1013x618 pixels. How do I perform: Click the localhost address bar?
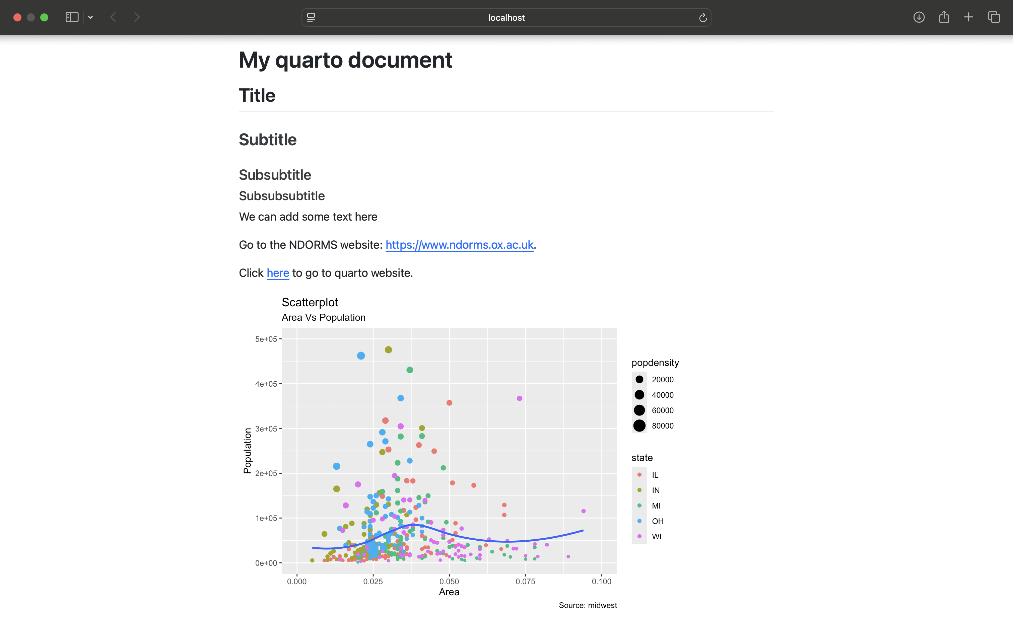[506, 17]
